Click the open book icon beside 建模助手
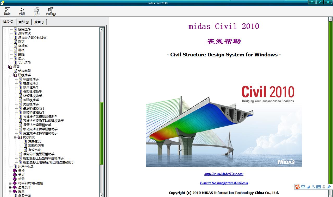 pyautogui.click(x=15, y=75)
